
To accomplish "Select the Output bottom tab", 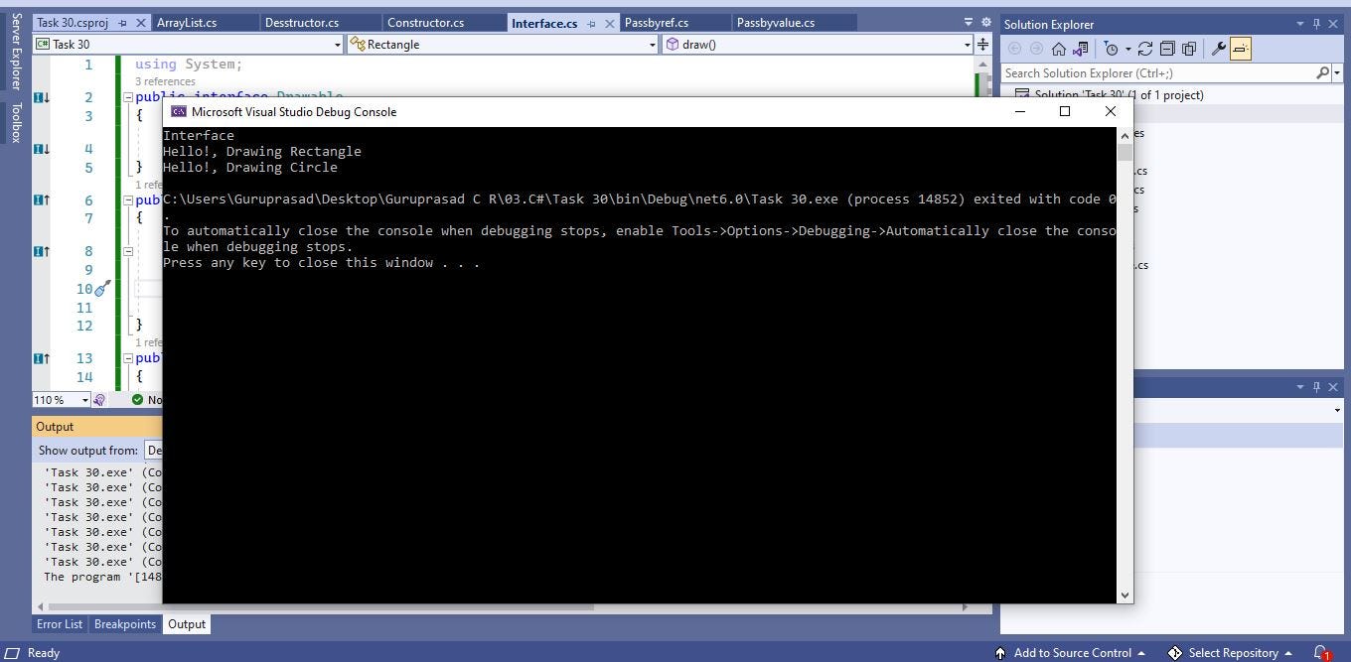I will 187,624.
